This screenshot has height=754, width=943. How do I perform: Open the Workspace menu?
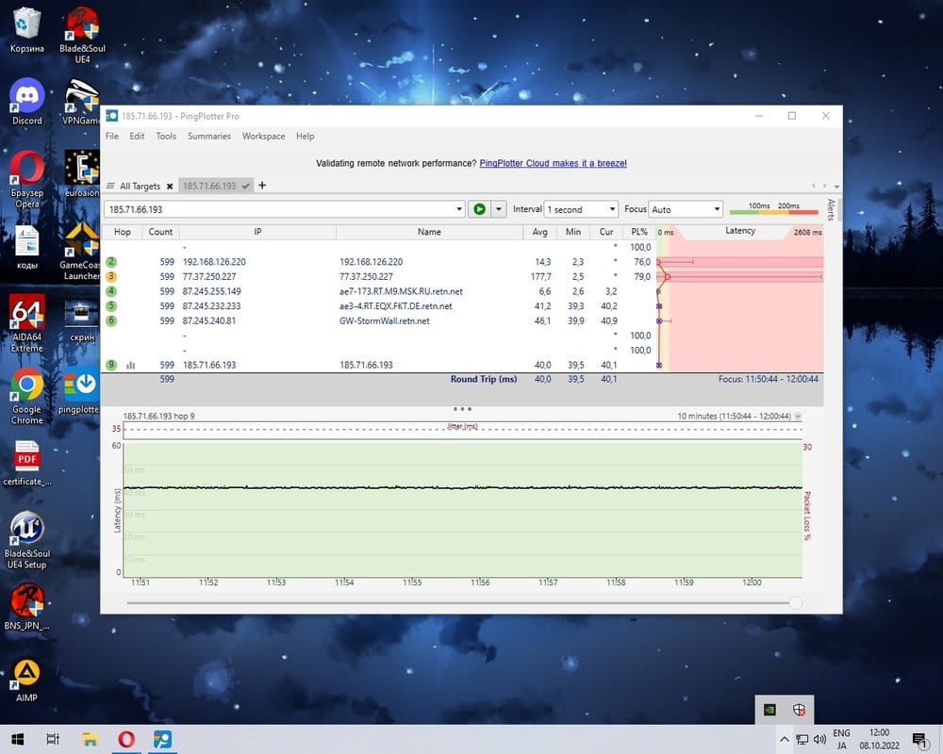[263, 136]
